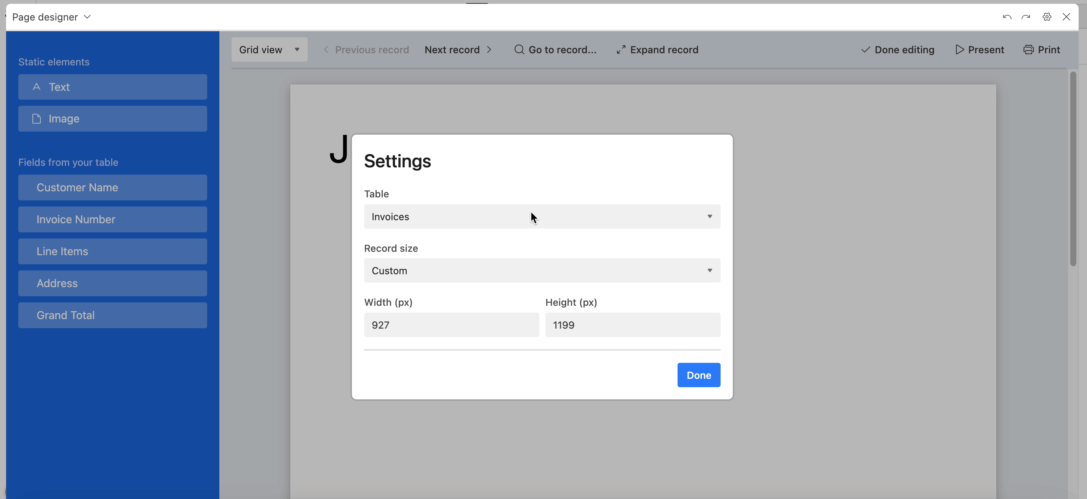1087x499 pixels.
Task: Click the redo arrow icon
Action: click(x=1026, y=17)
